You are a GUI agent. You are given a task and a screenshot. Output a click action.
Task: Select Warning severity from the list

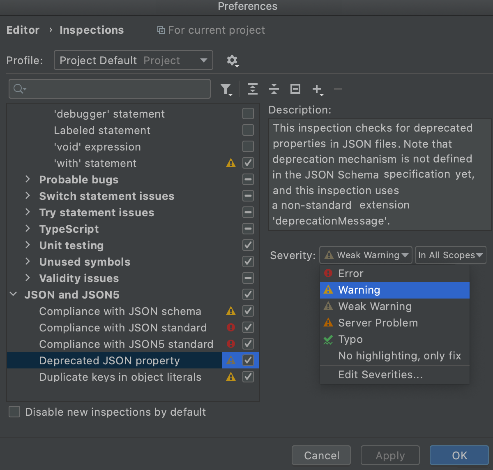click(x=395, y=290)
